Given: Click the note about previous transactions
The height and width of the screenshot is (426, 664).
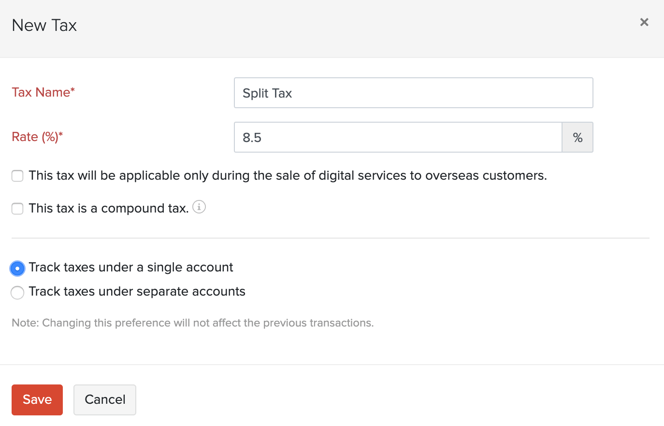Looking at the screenshot, I should pos(192,323).
